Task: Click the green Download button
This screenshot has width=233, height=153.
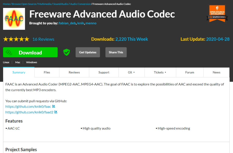Action: [30, 52]
